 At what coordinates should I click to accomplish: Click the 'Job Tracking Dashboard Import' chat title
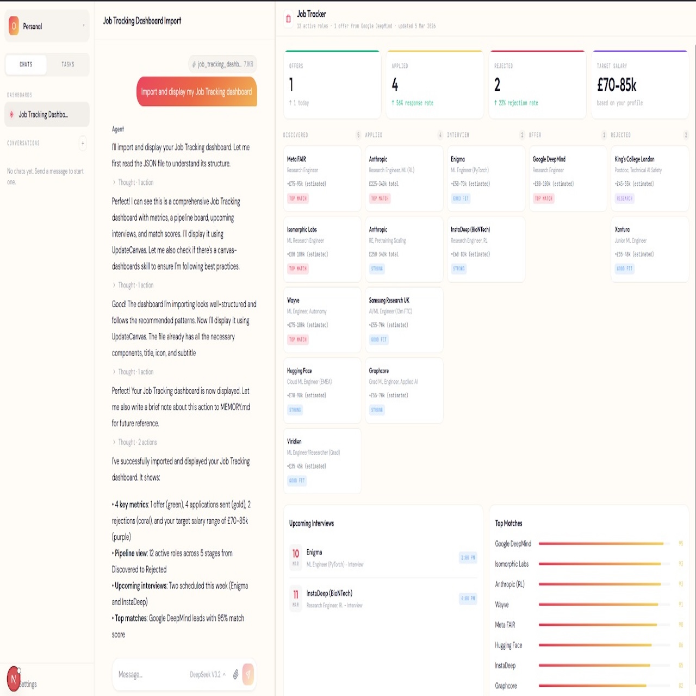pyautogui.click(x=142, y=21)
